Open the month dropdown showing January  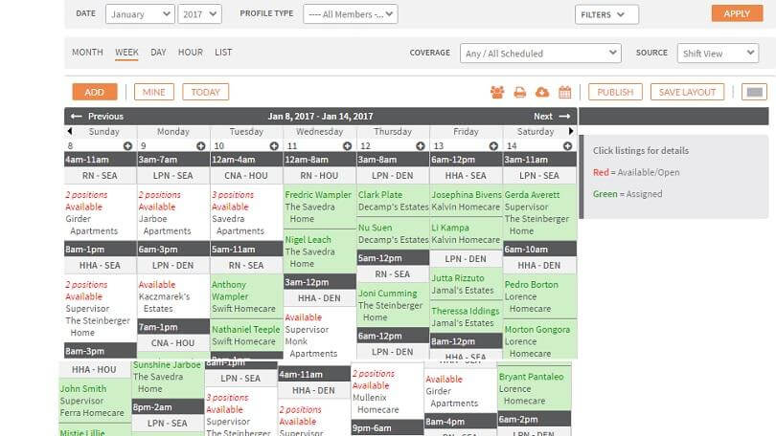click(x=140, y=14)
